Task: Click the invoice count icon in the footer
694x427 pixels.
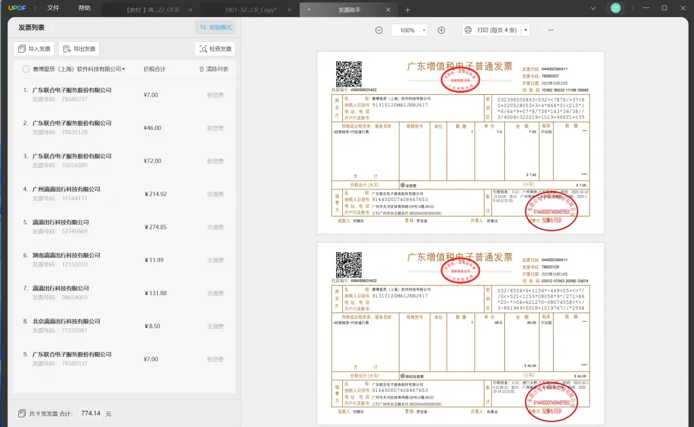Action: [x=22, y=413]
